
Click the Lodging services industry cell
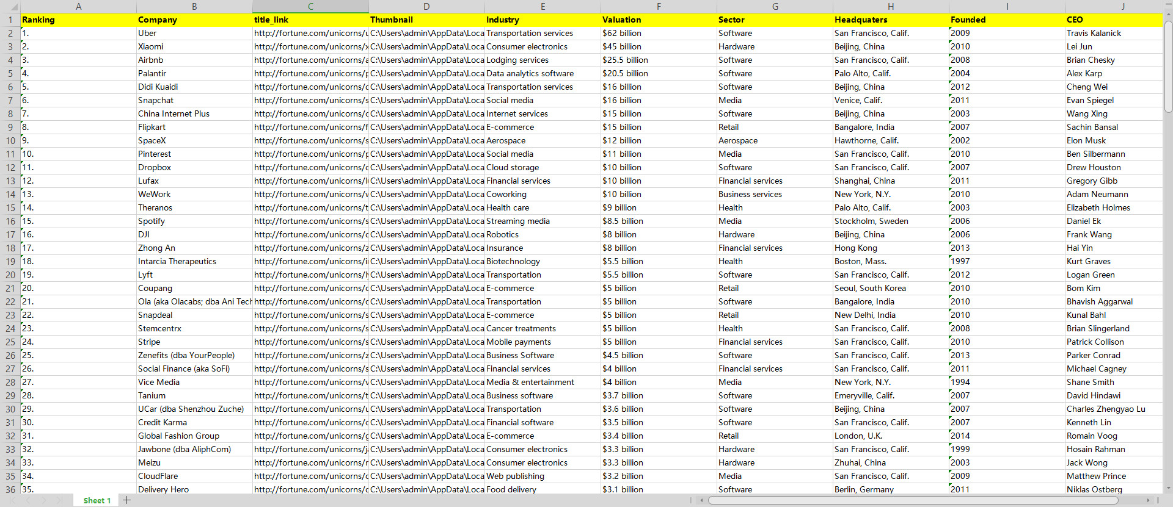click(543, 60)
